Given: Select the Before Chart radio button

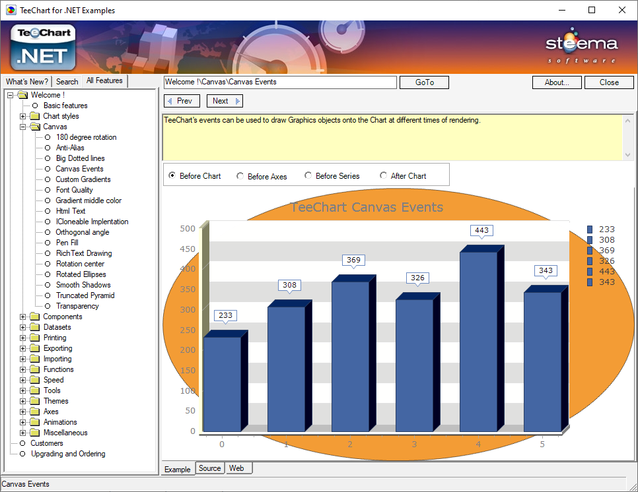Looking at the screenshot, I should click(x=172, y=175).
